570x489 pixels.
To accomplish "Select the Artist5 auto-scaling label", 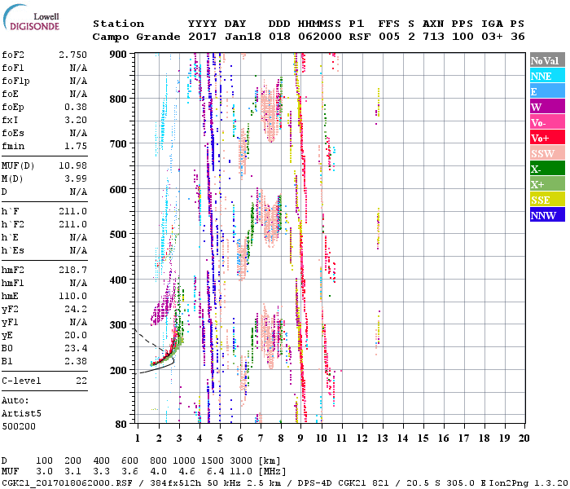I will (20, 413).
